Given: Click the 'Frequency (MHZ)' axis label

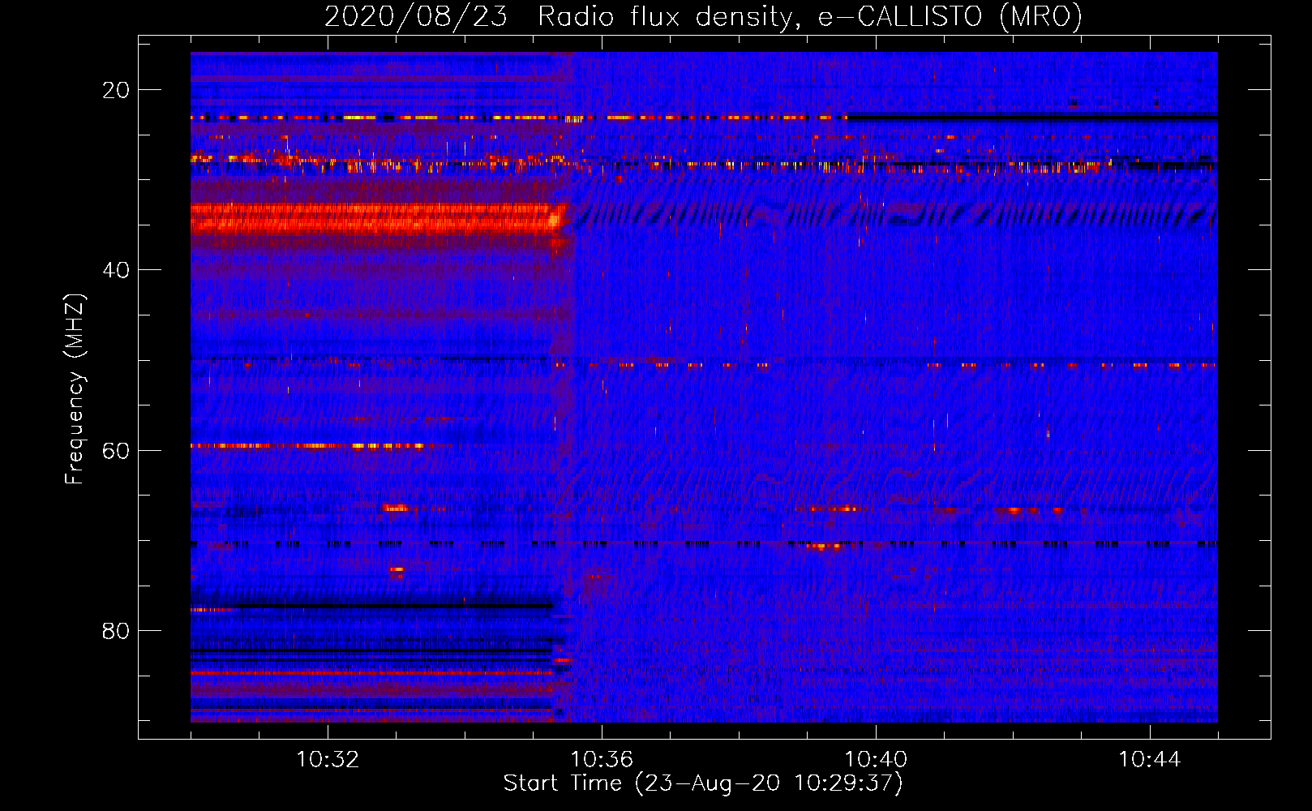Looking at the screenshot, I should [x=74, y=389].
